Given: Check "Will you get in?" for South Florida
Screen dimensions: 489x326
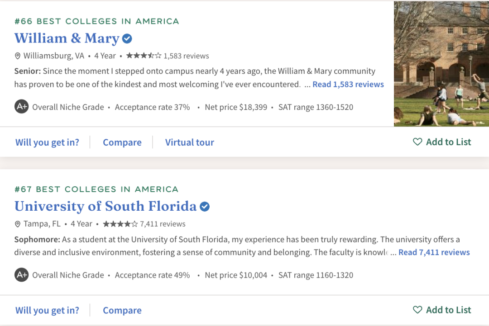Looking at the screenshot, I should [47, 310].
